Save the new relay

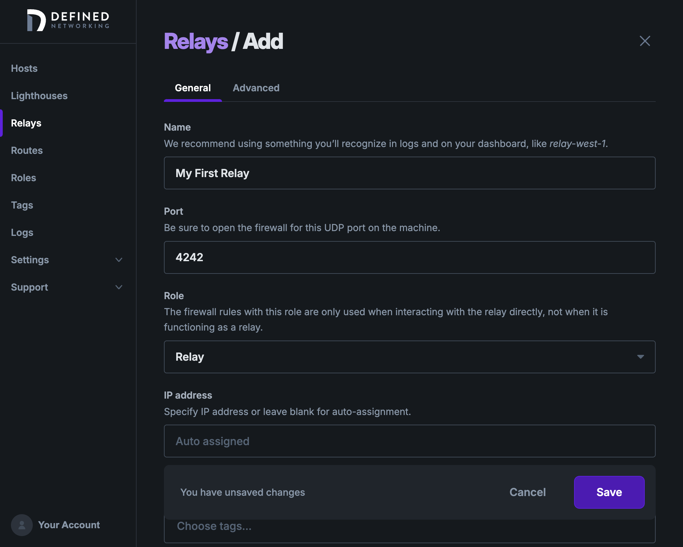(x=609, y=492)
